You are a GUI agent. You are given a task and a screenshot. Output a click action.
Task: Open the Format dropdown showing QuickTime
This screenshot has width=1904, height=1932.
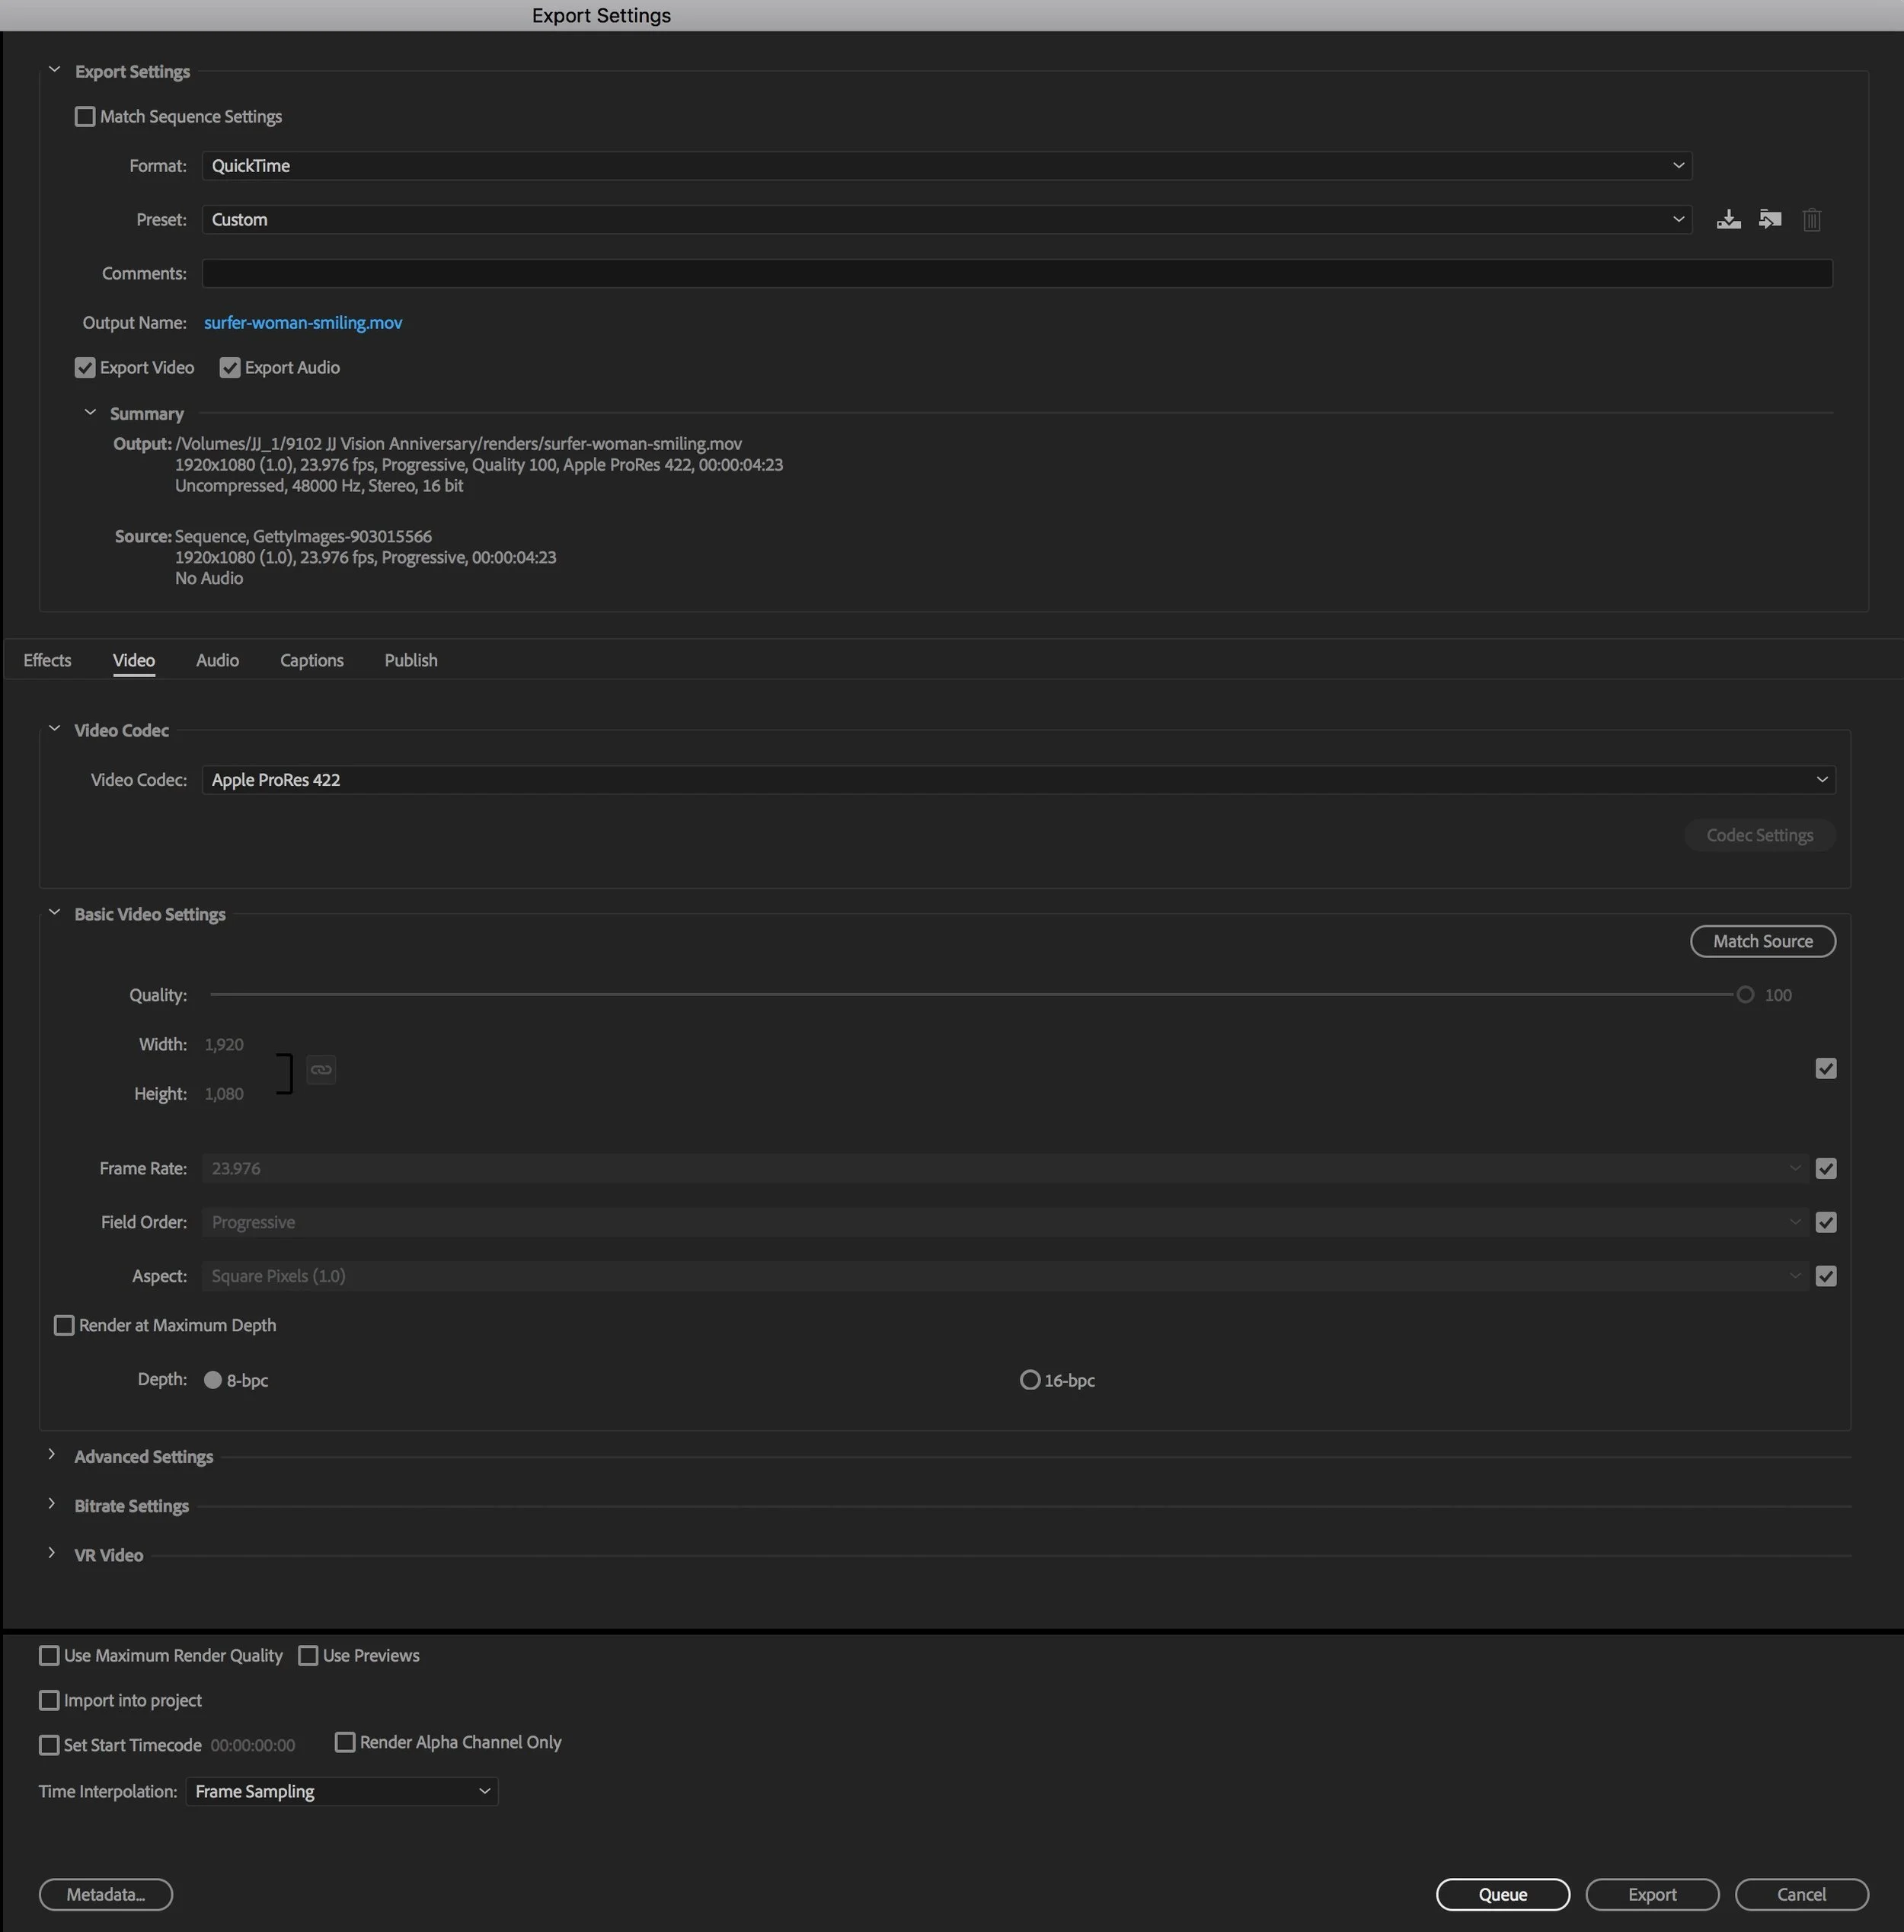(x=946, y=166)
